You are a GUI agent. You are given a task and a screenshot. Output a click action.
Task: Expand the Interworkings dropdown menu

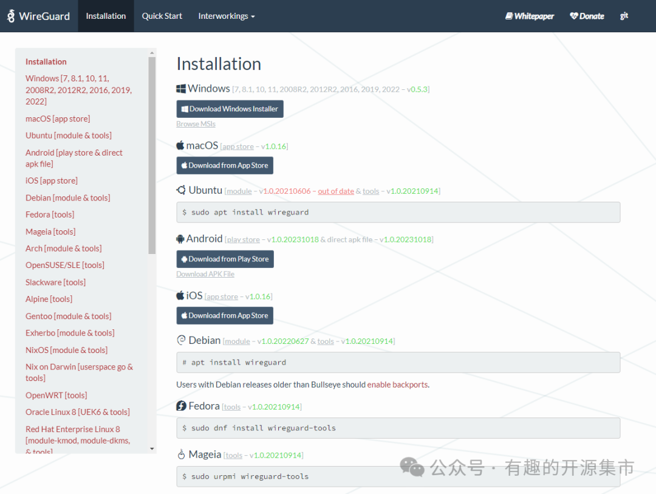[x=226, y=16]
